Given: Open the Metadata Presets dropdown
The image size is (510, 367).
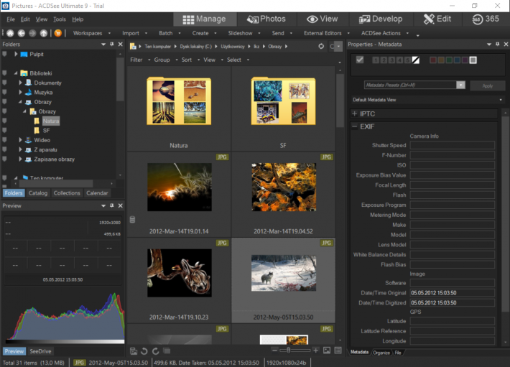Looking at the screenshot, I should coord(460,85).
